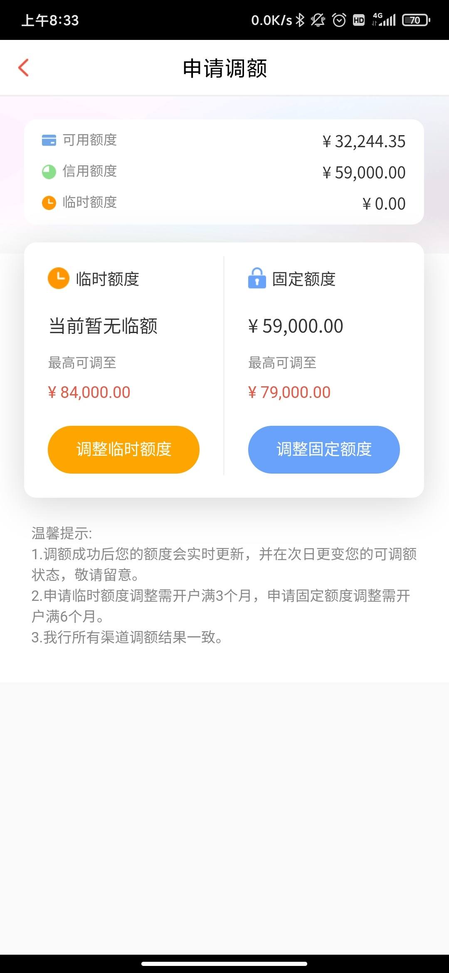
Task: Tap the battery indicator in status bar
Action: pos(416,20)
